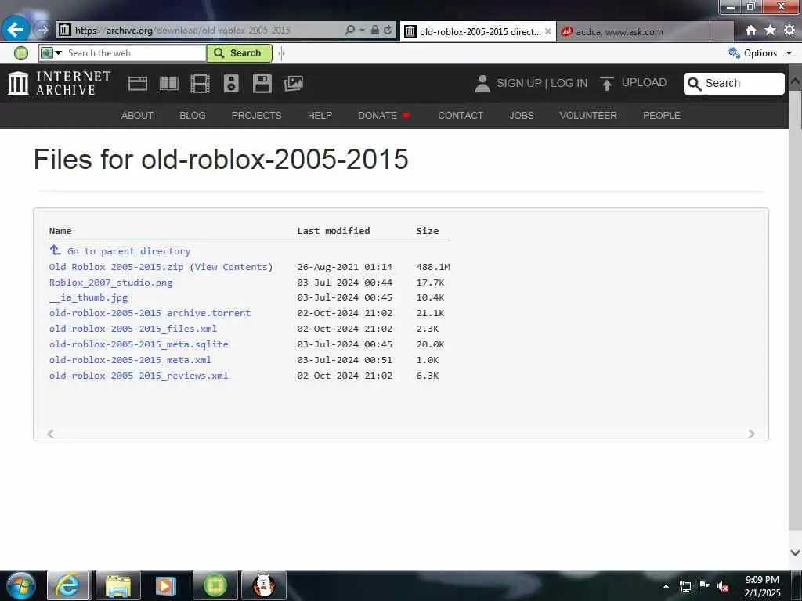
Task: Open __ia_thumb.jpg file
Action: pos(89,297)
